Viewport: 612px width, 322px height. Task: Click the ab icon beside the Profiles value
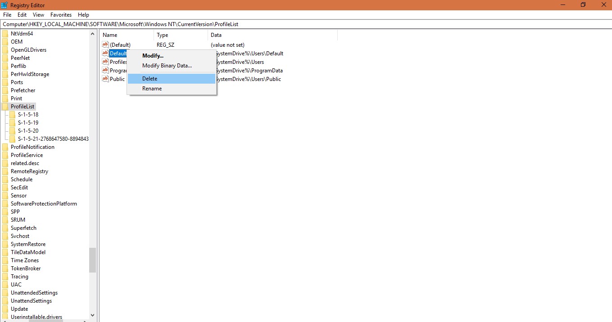tap(105, 62)
